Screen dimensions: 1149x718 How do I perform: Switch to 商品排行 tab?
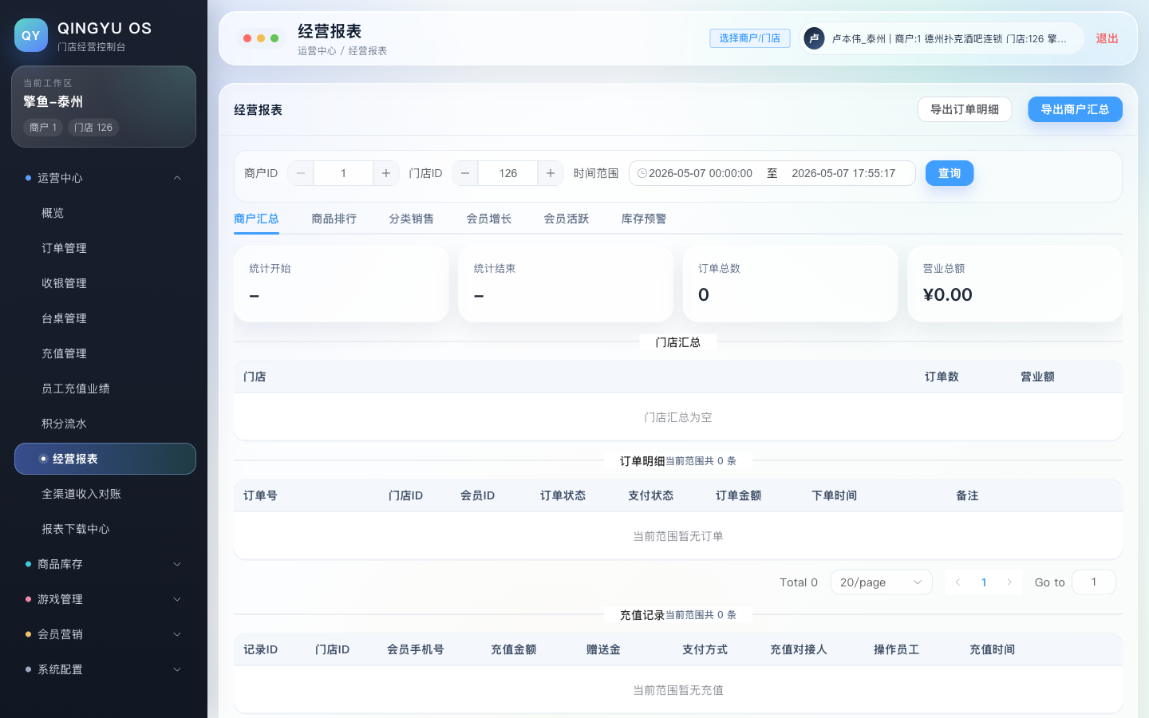334,219
